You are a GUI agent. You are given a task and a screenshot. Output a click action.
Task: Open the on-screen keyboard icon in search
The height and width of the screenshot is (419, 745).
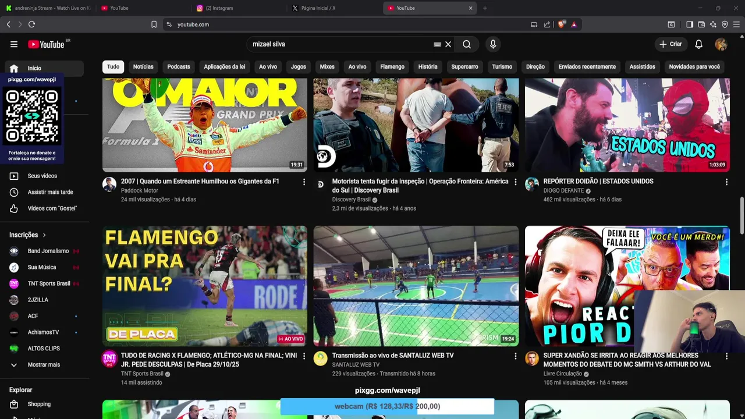coord(437,44)
